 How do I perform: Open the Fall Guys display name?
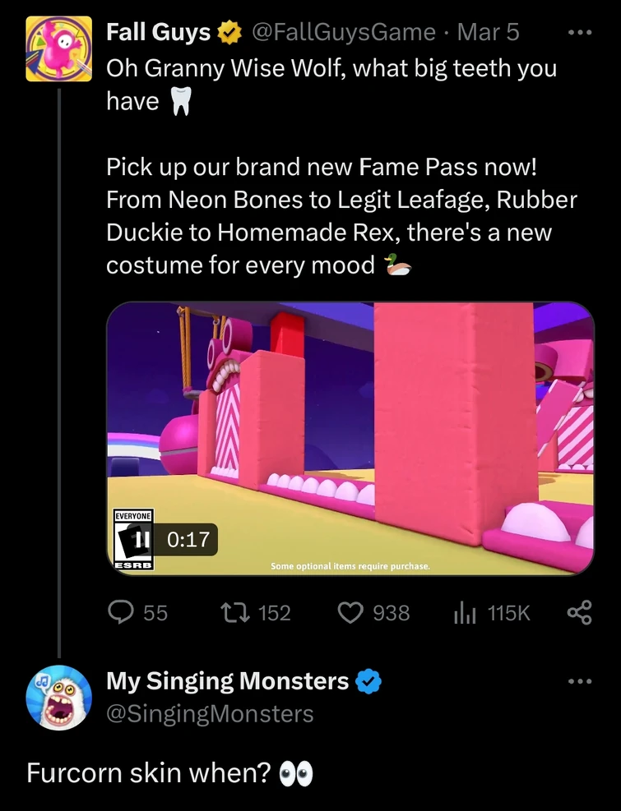pos(160,33)
